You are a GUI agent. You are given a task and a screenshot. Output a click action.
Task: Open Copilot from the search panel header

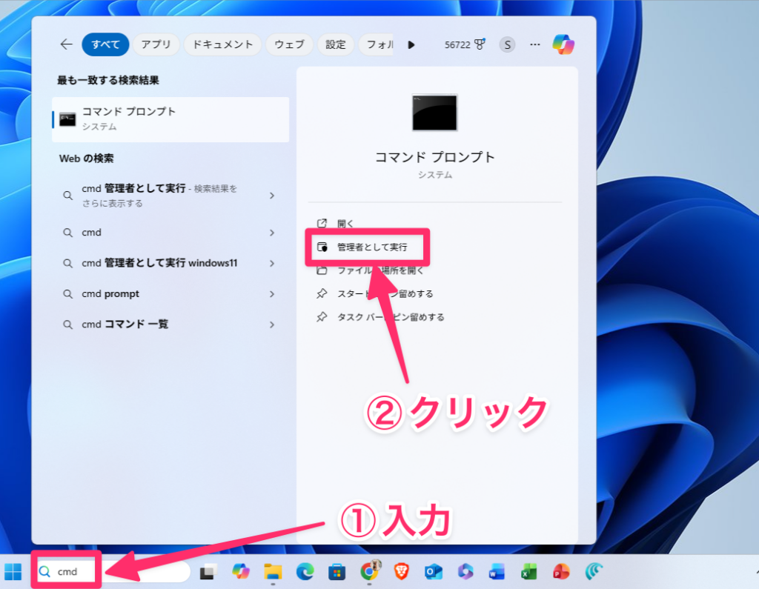coord(563,44)
